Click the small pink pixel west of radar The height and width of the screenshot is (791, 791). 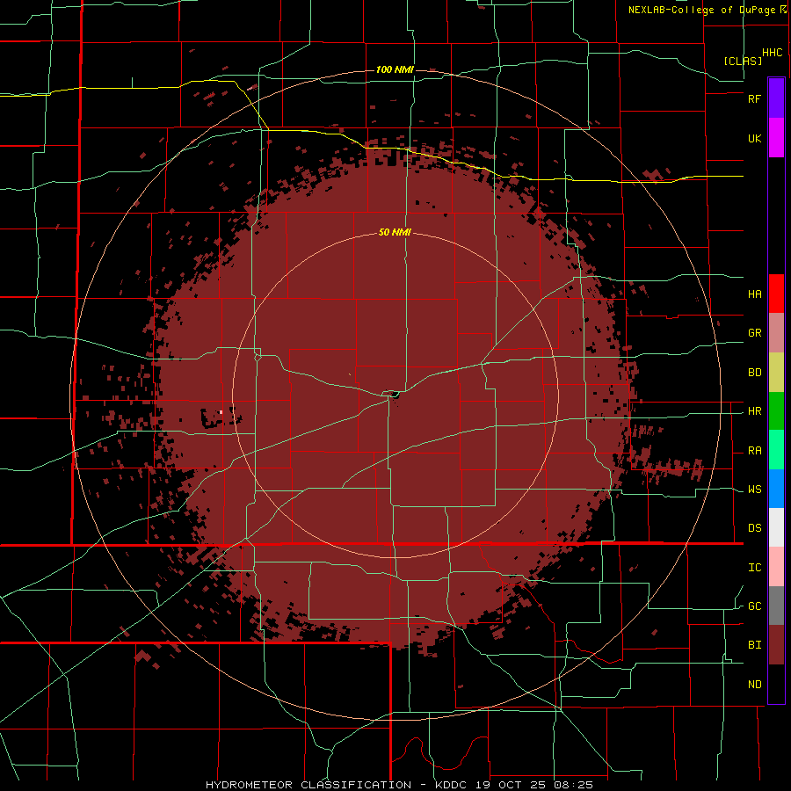[x=221, y=412]
